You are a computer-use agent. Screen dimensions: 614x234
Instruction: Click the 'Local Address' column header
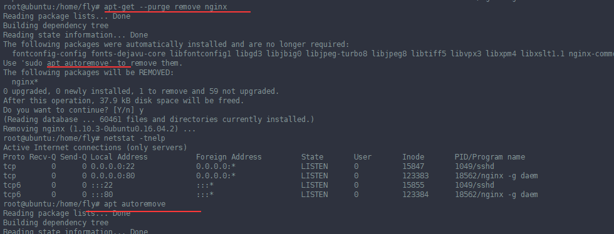point(119,157)
